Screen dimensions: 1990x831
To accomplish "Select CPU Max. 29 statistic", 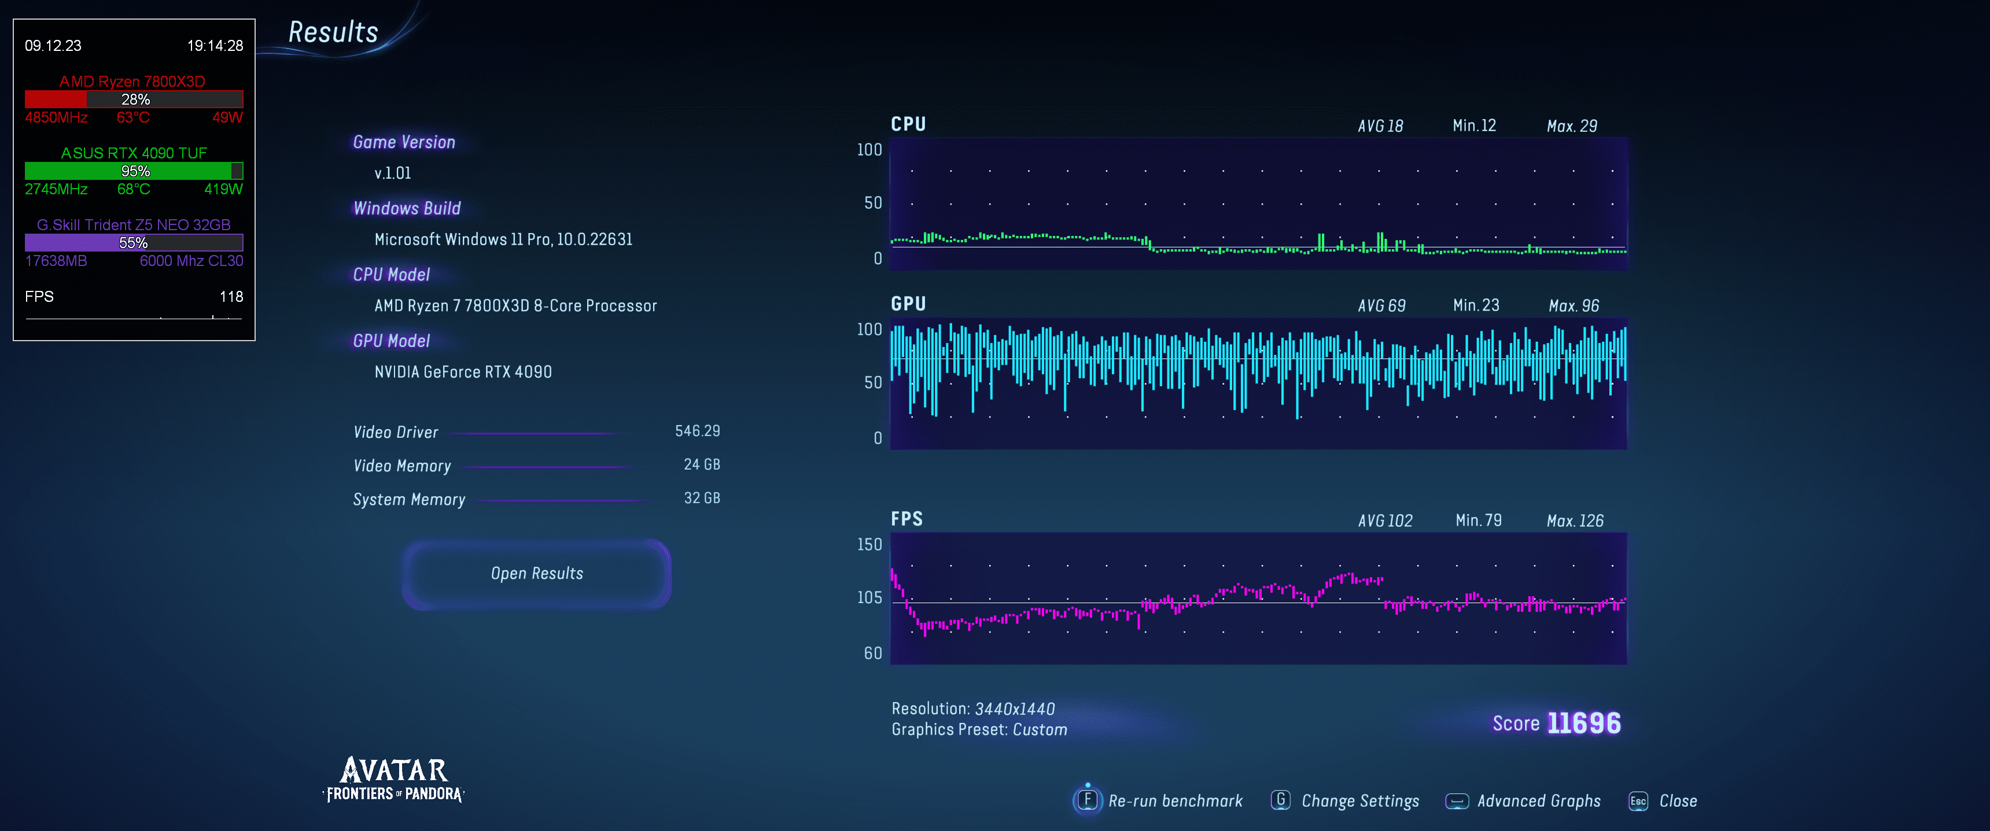I will (x=1571, y=126).
